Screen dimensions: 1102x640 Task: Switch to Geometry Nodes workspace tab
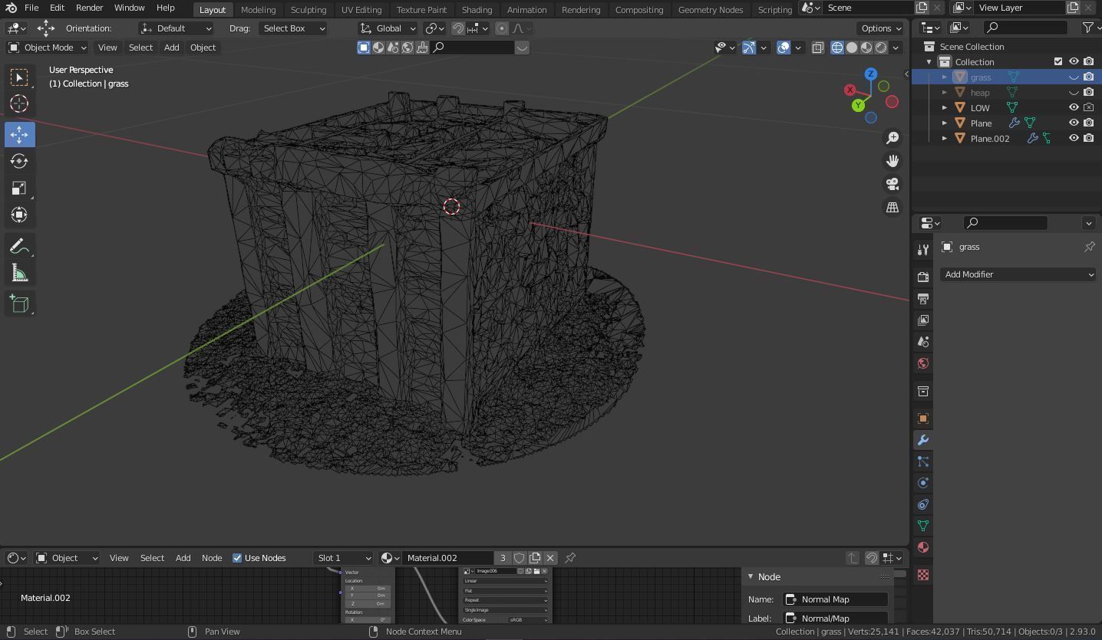pos(711,9)
